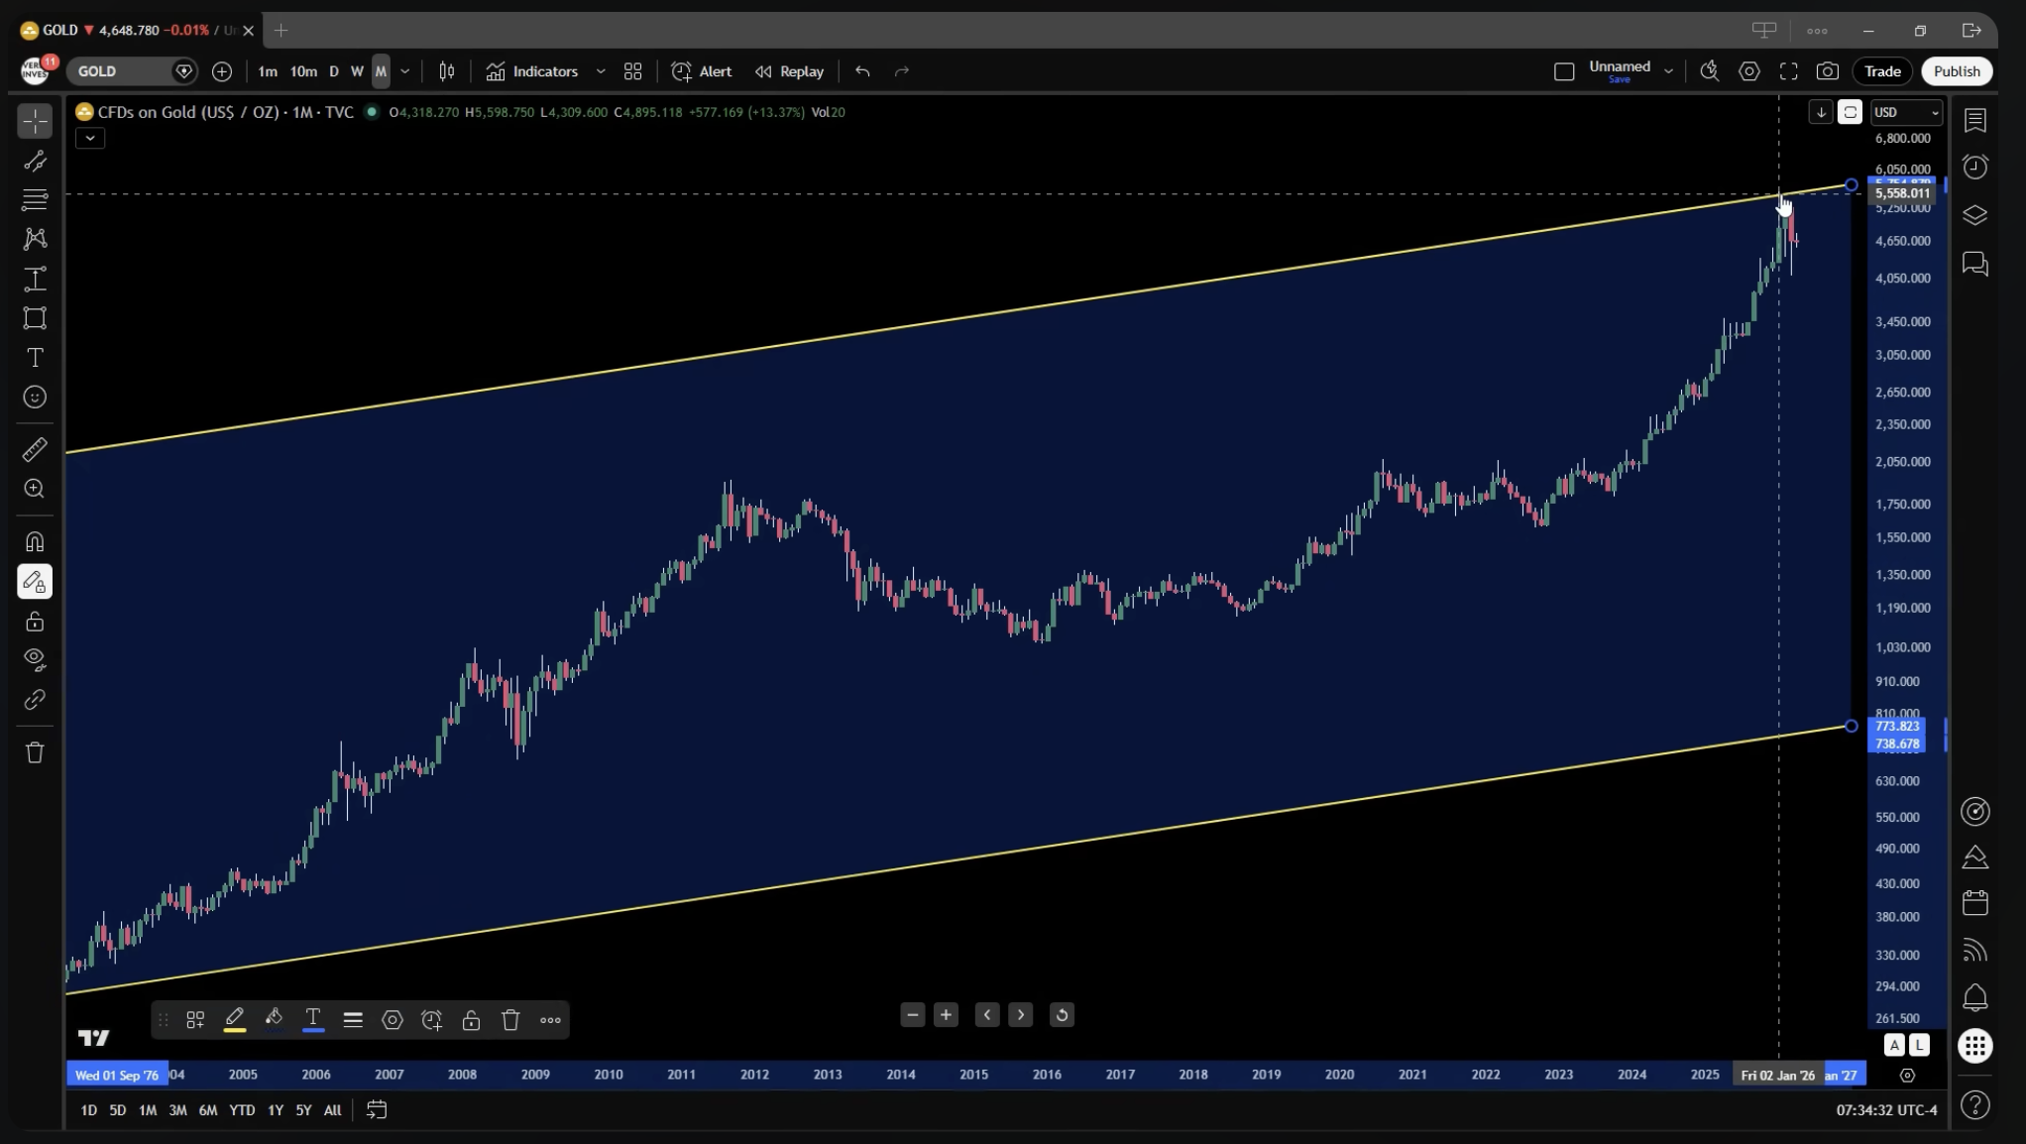
Task: Click the trash remove-objects icon in left sidebar
Action: [35, 752]
